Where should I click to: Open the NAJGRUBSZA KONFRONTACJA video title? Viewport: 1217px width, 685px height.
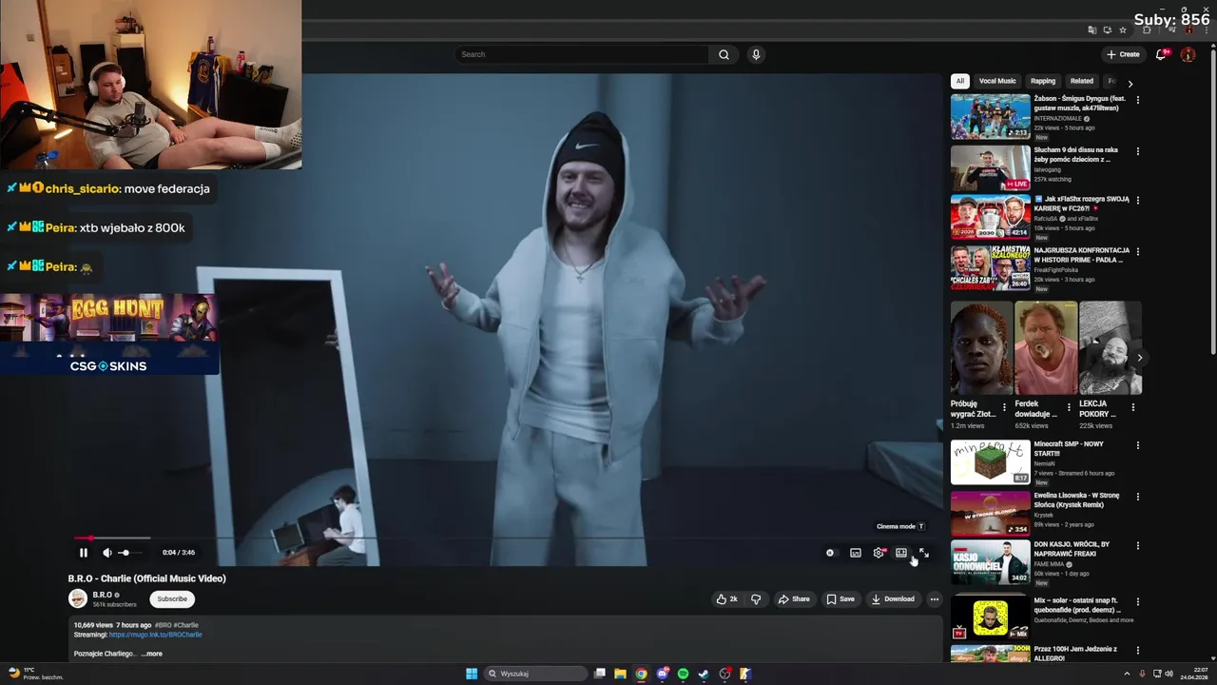tap(1081, 255)
